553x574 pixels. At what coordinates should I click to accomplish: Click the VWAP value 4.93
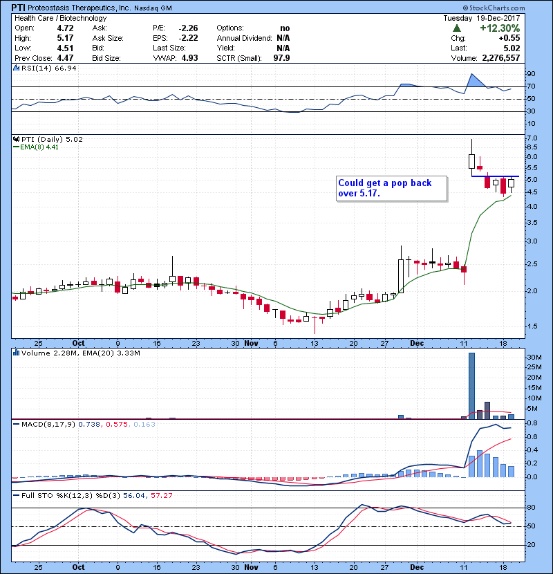pyautogui.click(x=189, y=58)
